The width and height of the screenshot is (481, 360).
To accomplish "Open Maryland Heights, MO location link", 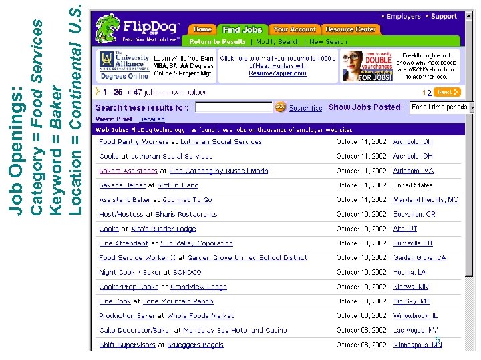I will pos(426,200).
